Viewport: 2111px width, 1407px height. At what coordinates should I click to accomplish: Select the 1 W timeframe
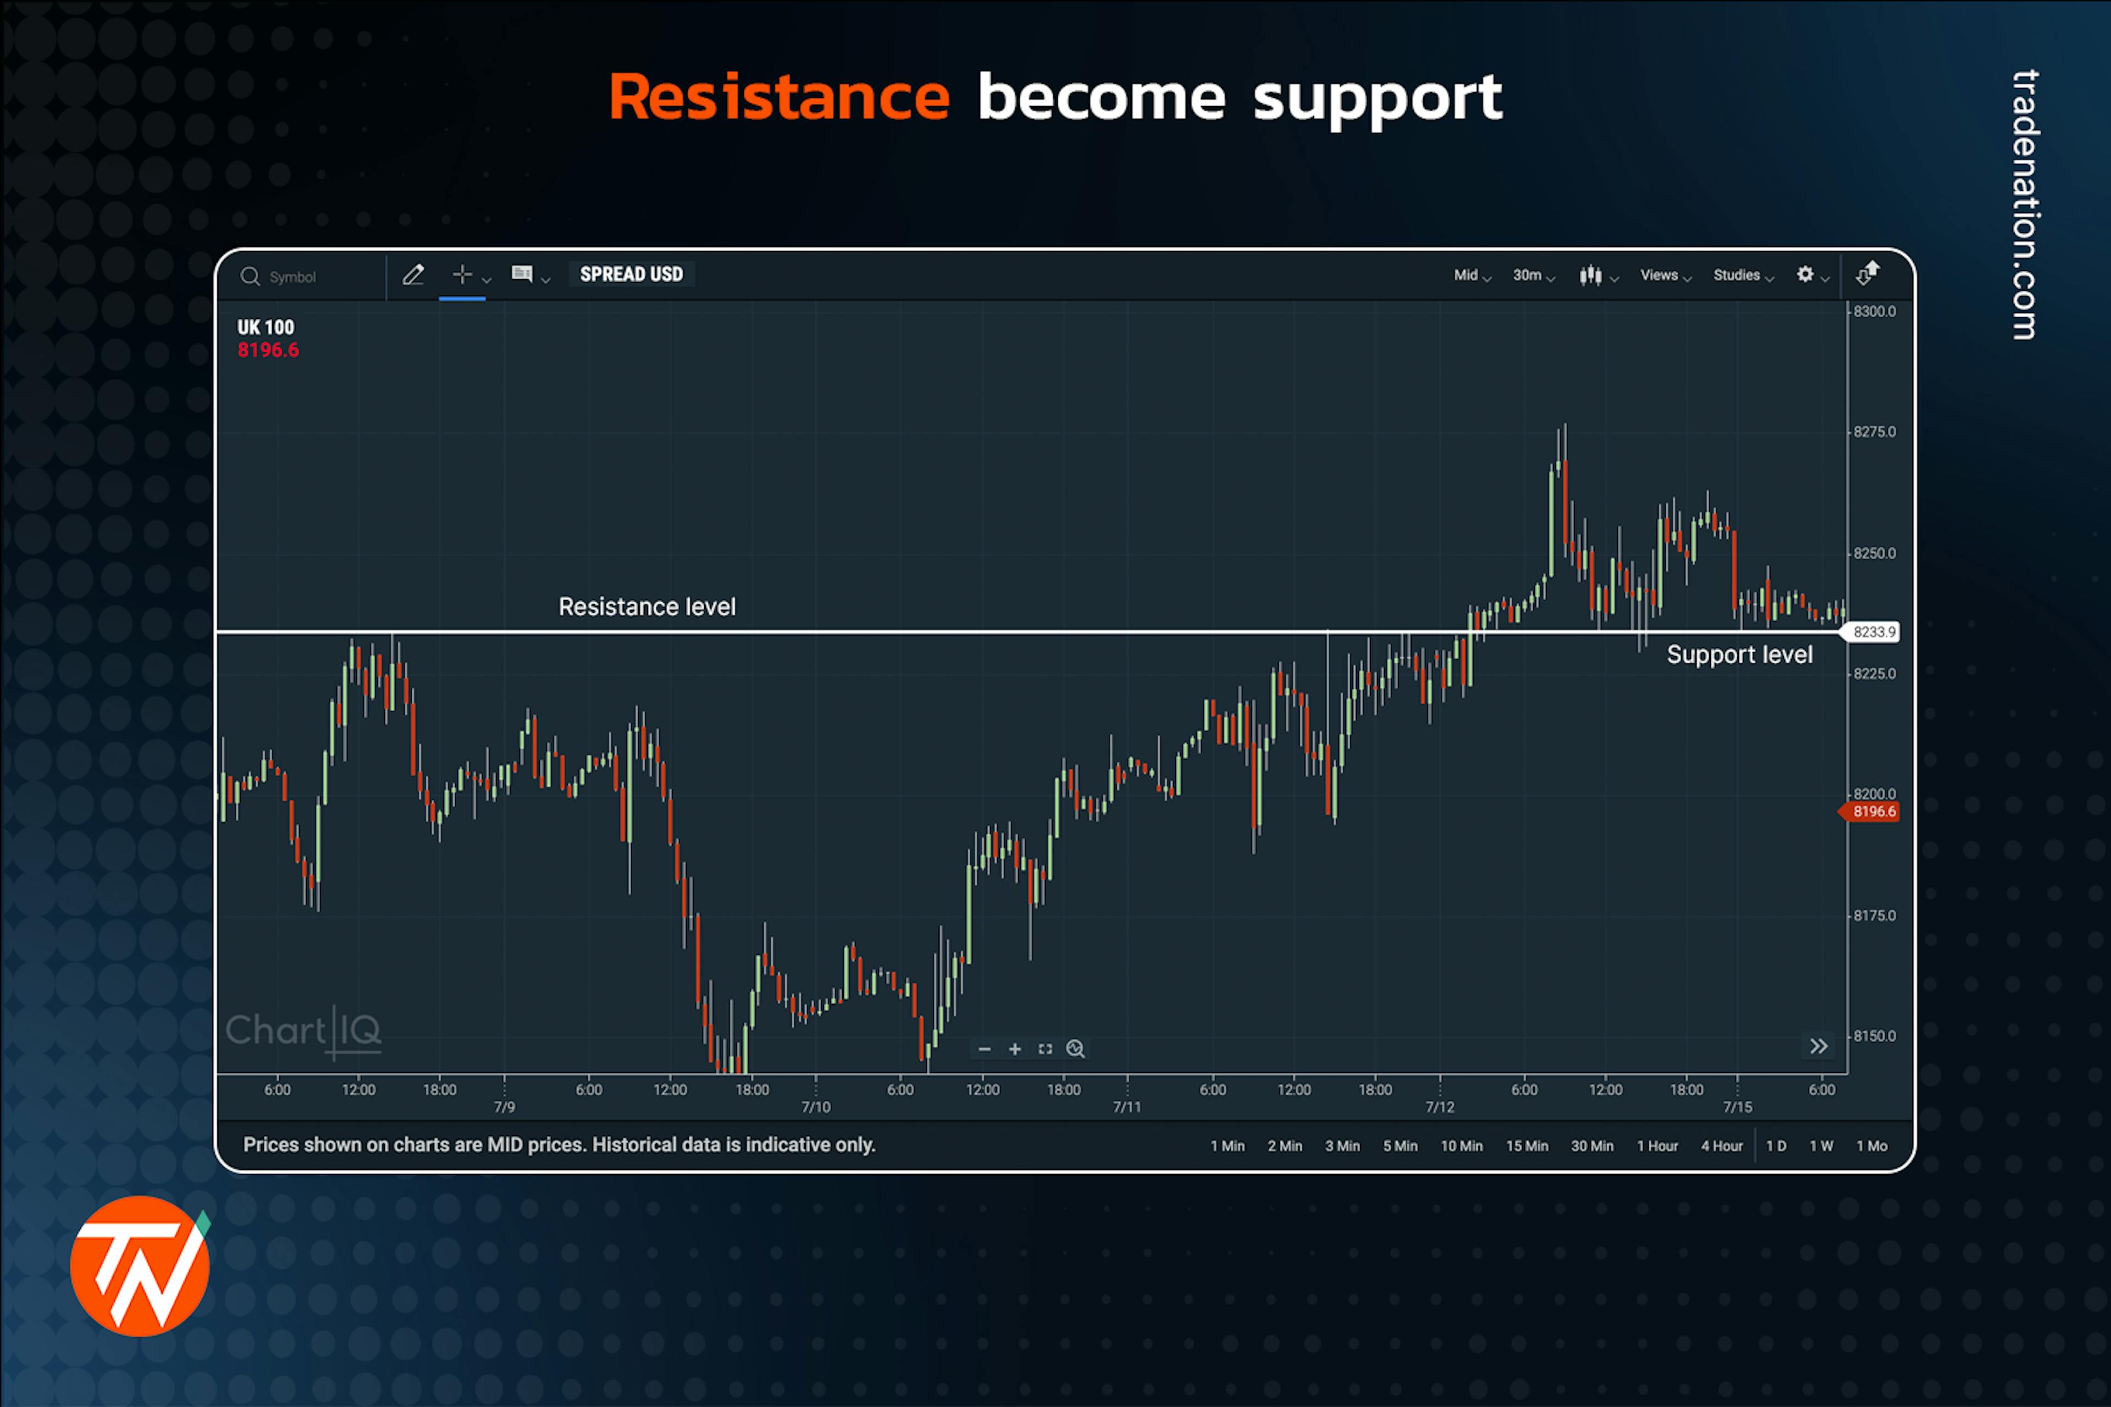click(x=1821, y=1146)
